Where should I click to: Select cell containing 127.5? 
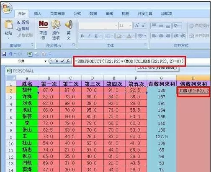[x=162, y=137]
